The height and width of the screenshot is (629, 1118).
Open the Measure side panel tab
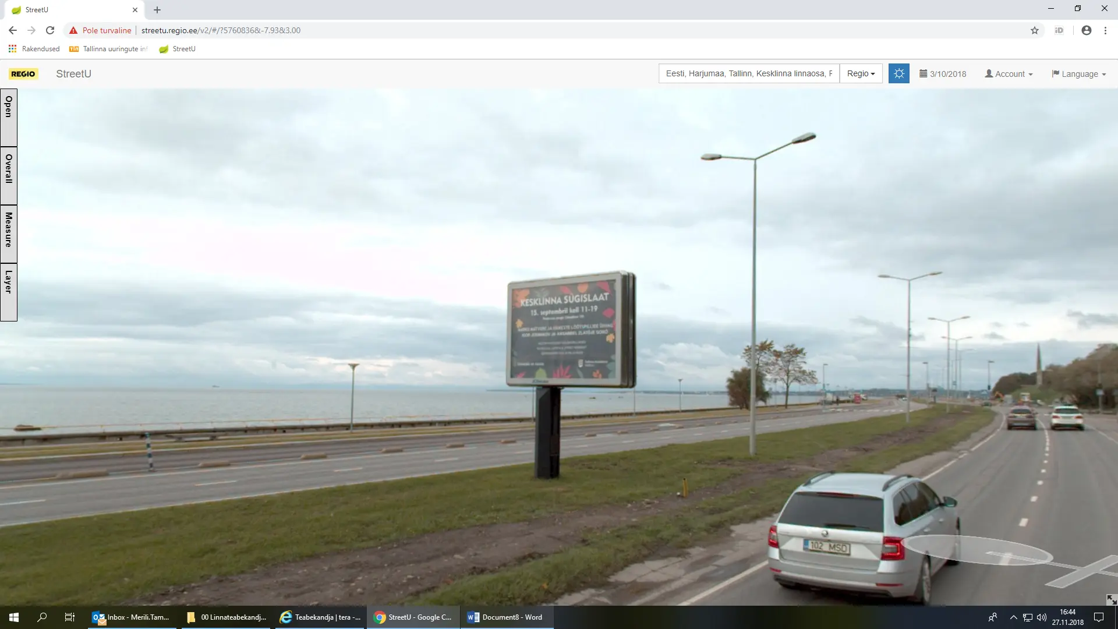[9, 233]
